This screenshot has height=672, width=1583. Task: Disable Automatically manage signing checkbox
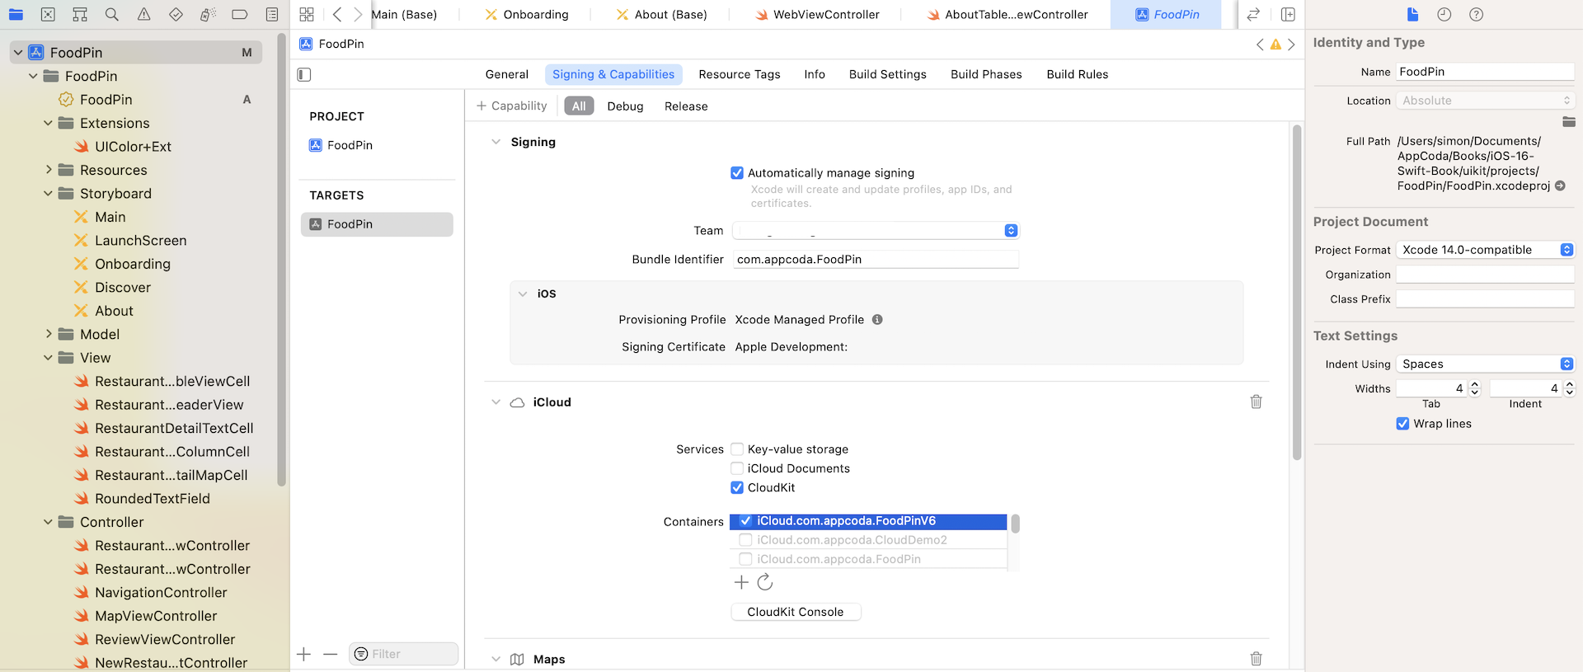pyautogui.click(x=737, y=173)
